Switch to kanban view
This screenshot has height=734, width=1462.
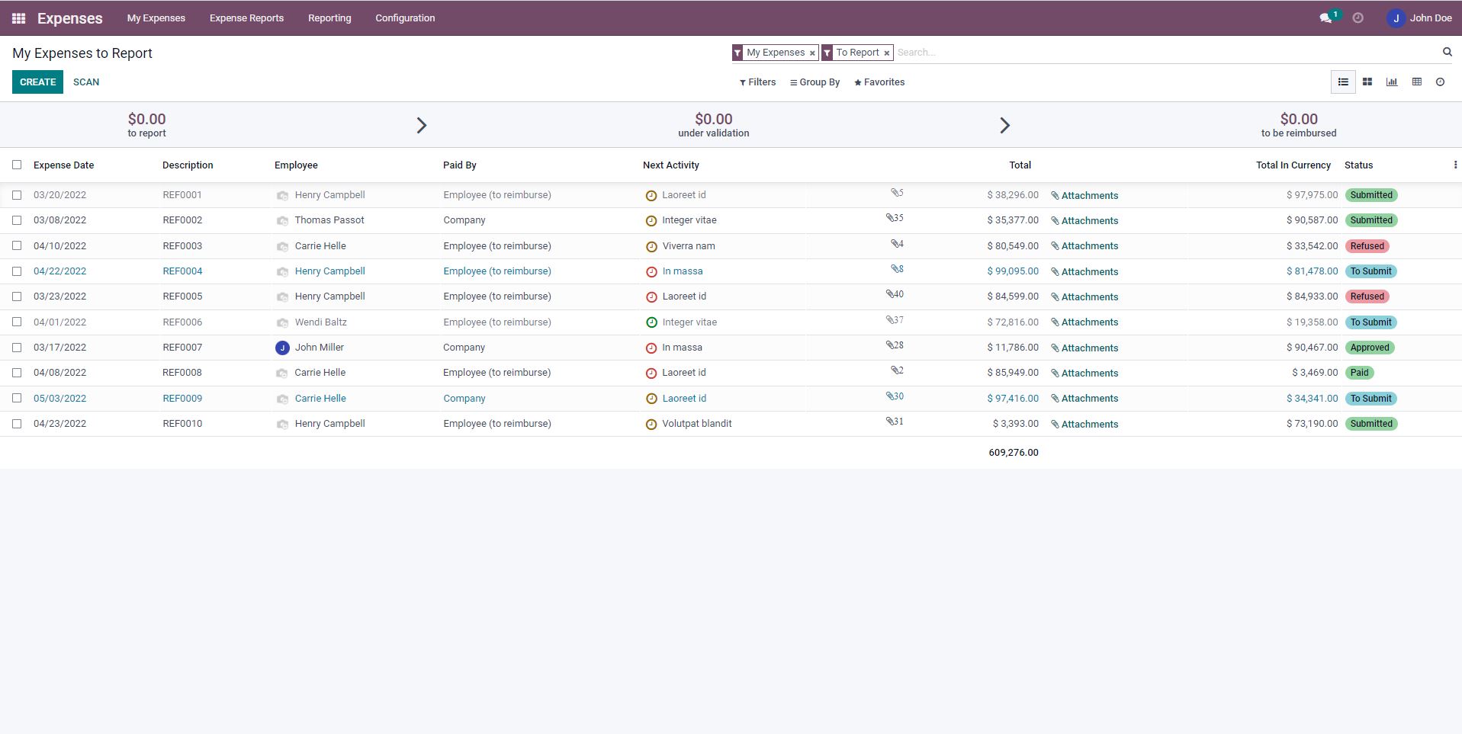(x=1367, y=82)
